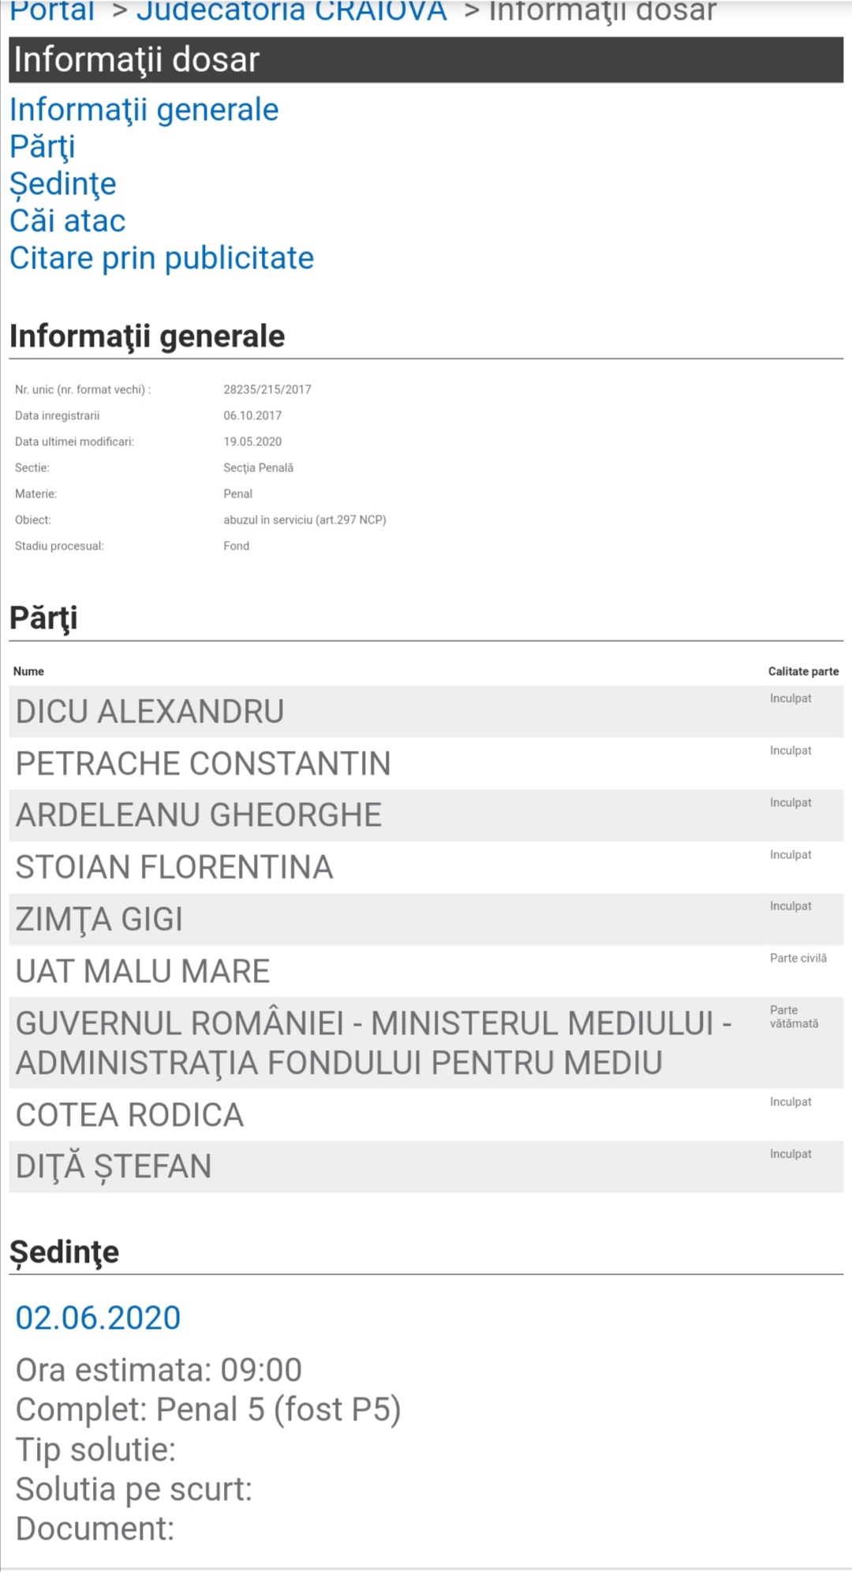Click the Calitate parte column header
The height and width of the screenshot is (1572, 852).
pos(803,671)
